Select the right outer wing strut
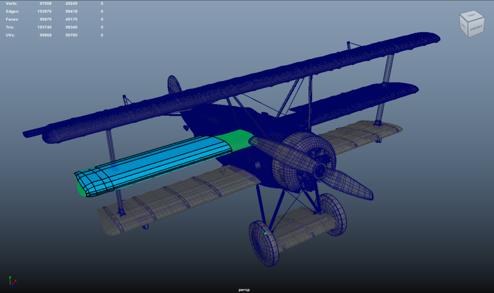Screen dimensions: 494x293 (385, 89)
